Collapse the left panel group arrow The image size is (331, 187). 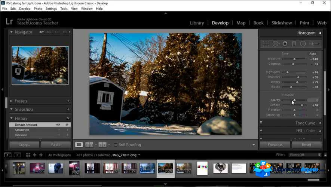[x=2, y=90]
